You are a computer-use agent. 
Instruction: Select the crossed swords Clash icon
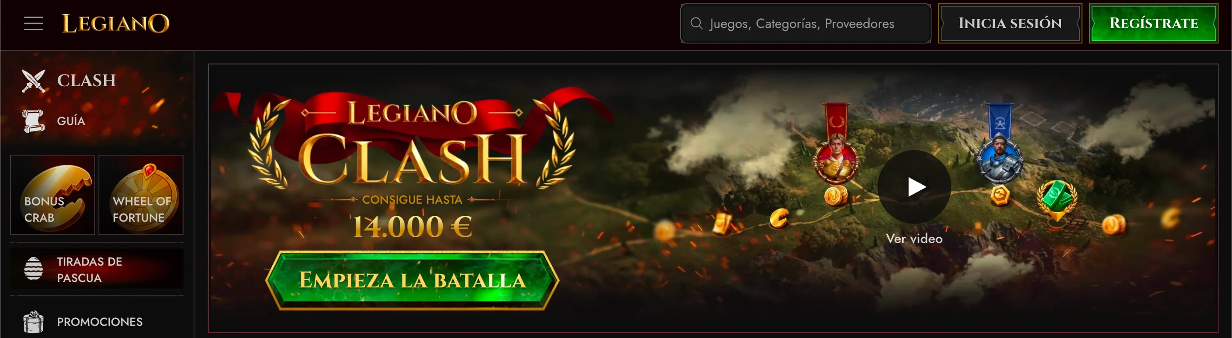33,80
